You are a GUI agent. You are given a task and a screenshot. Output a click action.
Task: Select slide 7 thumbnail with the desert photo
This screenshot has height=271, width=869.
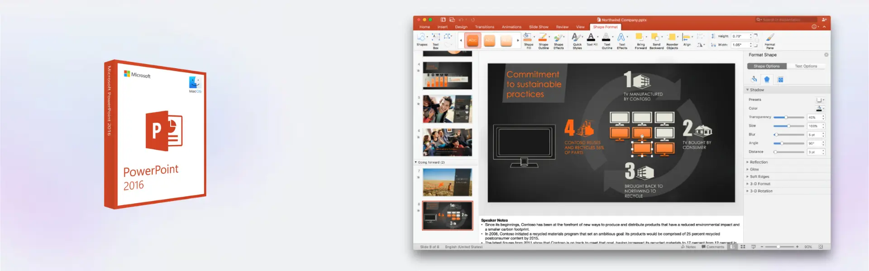447,182
